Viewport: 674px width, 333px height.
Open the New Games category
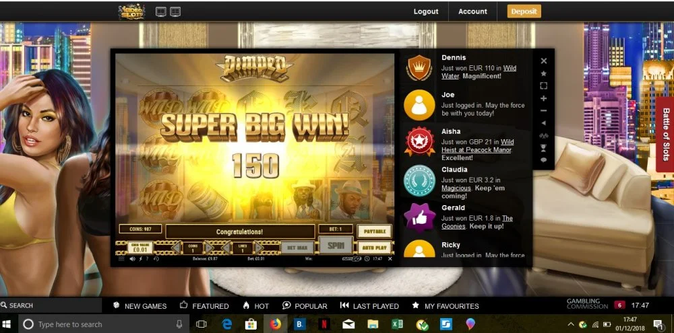[x=140, y=306]
